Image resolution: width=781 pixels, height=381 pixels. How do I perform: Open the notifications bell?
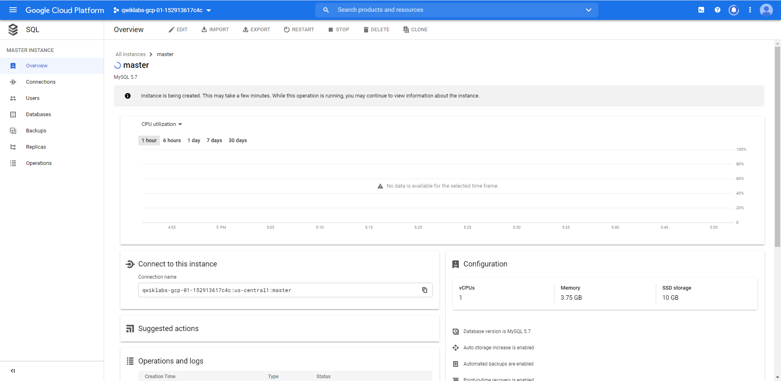click(x=734, y=10)
